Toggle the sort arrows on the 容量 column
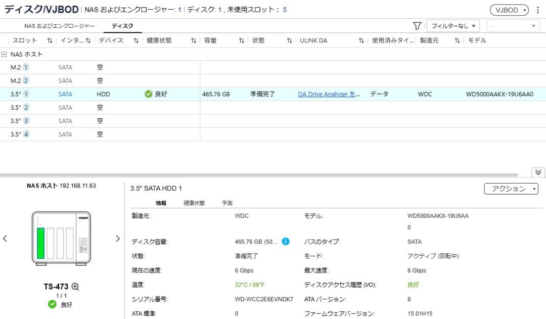This screenshot has height=319, width=546. tap(242, 40)
